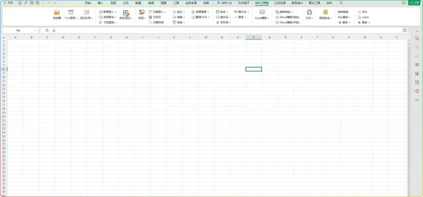Select column header A
The image size is (423, 197).
(15, 37)
